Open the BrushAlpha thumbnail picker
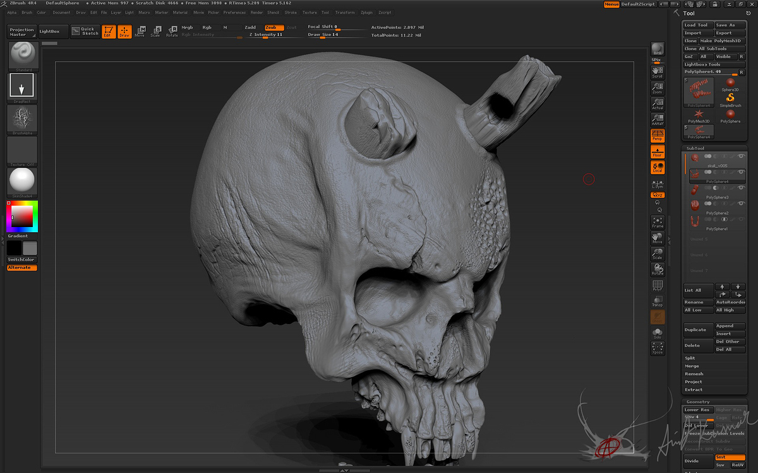758x473 pixels. pos(23,119)
